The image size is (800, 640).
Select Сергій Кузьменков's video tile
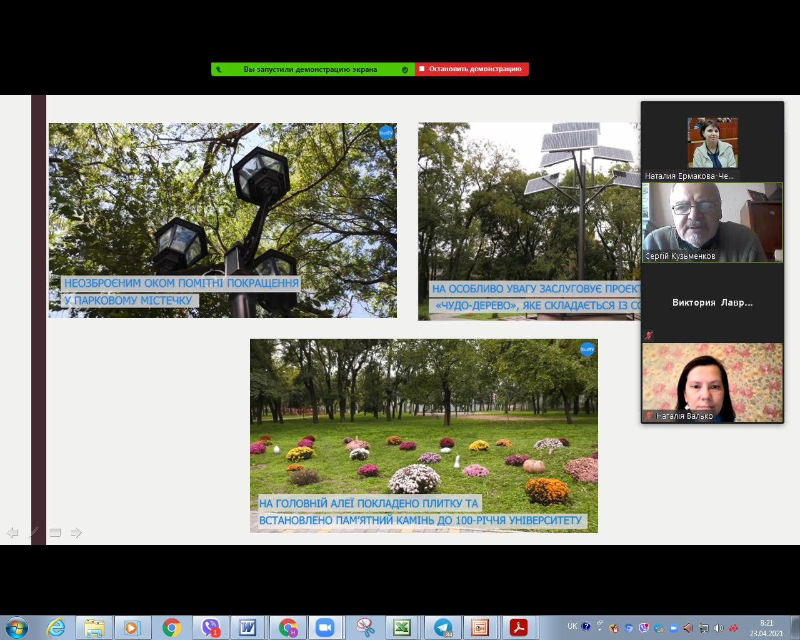[712, 222]
